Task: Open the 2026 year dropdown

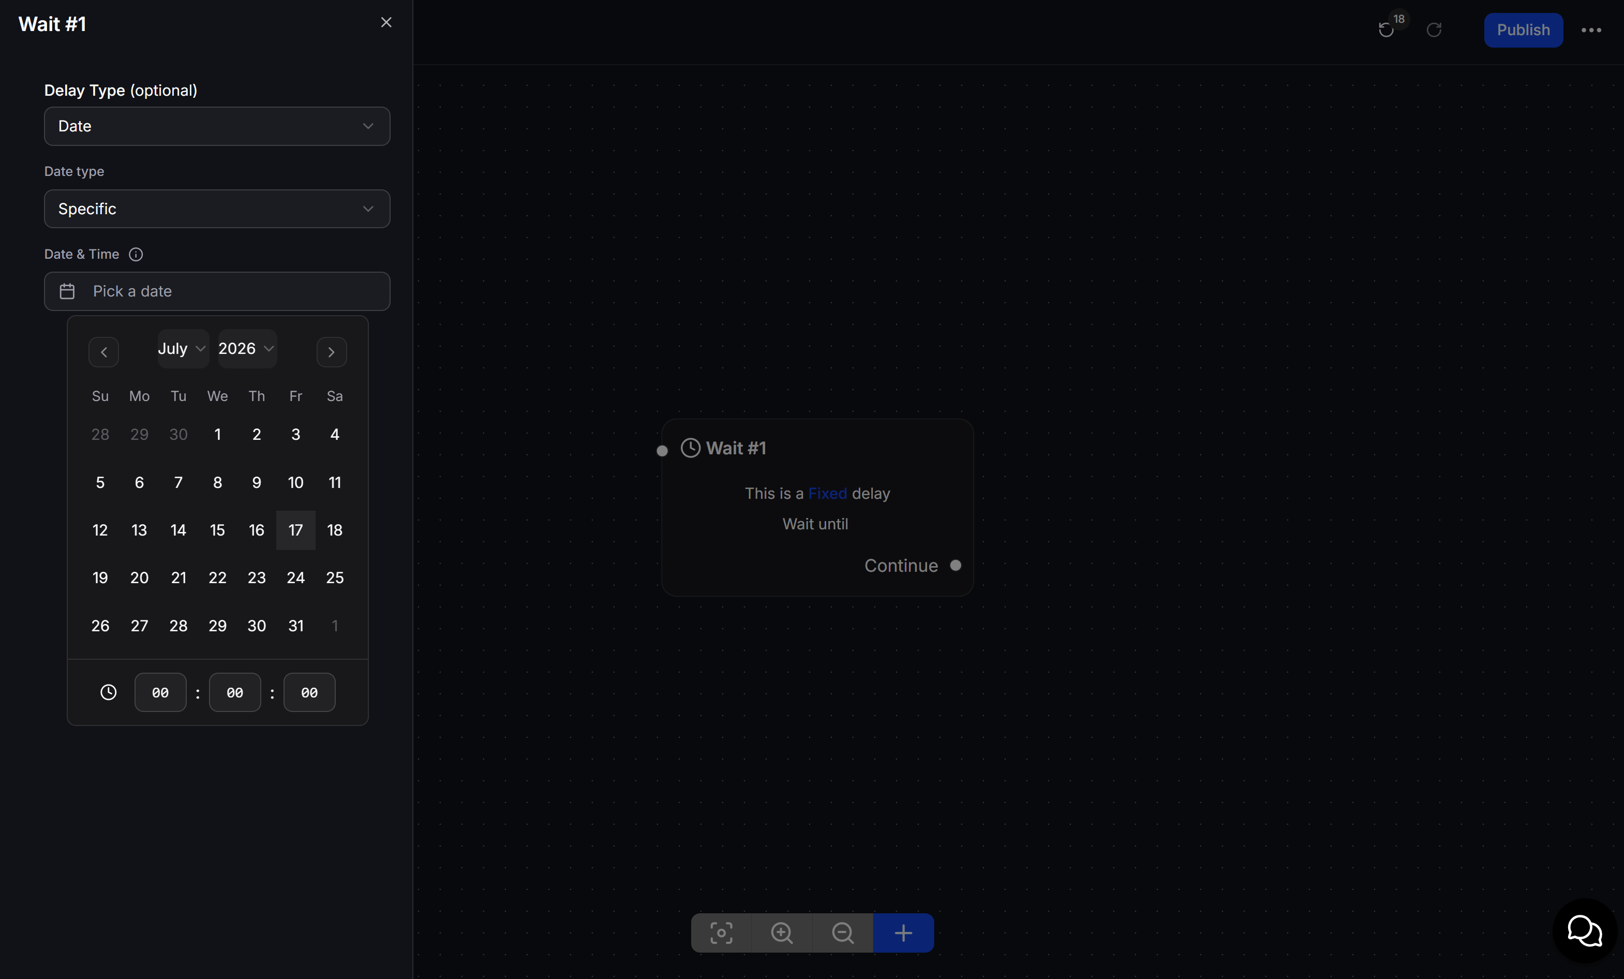Action: 247,349
